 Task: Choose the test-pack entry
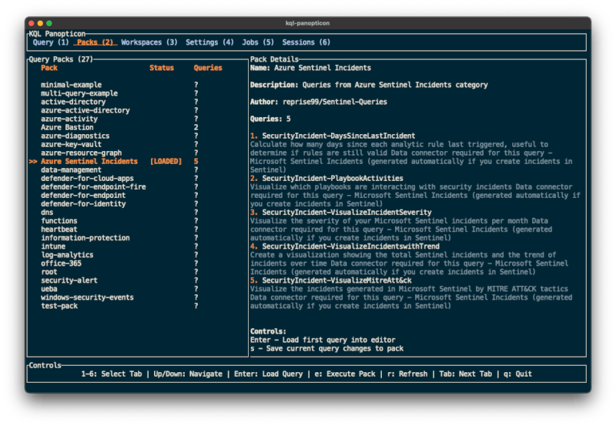[x=60, y=306]
